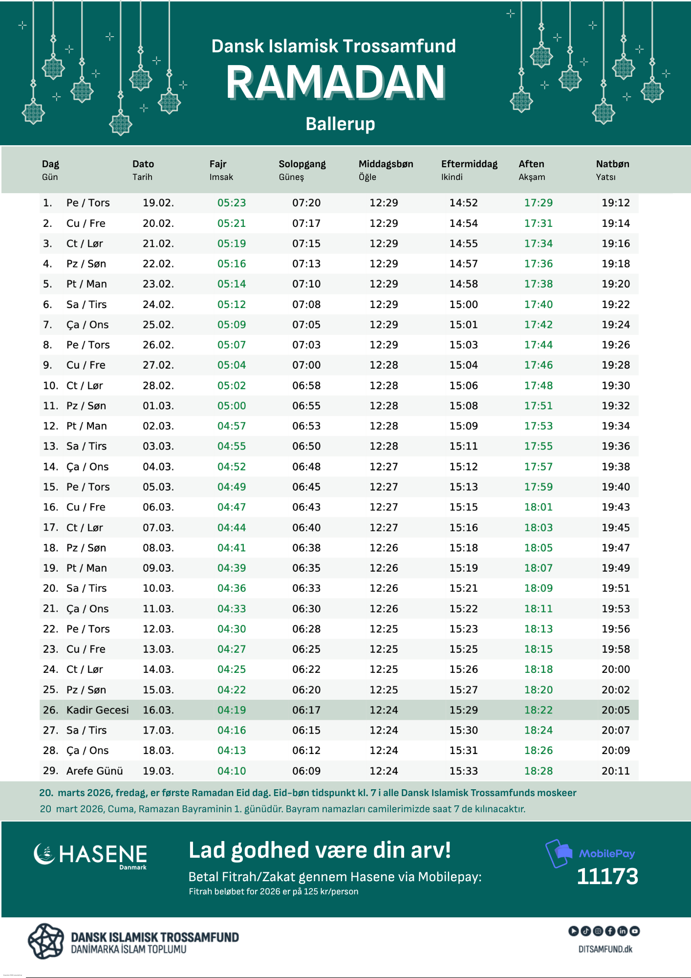Click the cursor-arrow website icon in the footer

[573, 931]
